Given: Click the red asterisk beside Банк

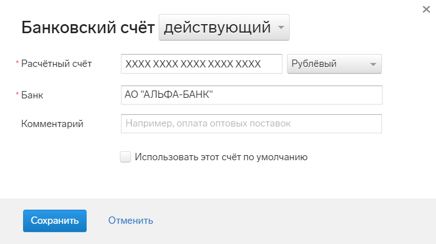Looking at the screenshot, I should pyautogui.click(x=17, y=94).
